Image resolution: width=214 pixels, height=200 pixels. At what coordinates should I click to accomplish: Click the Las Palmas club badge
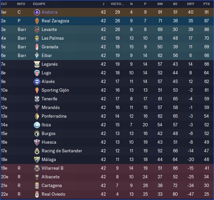(x=37, y=38)
